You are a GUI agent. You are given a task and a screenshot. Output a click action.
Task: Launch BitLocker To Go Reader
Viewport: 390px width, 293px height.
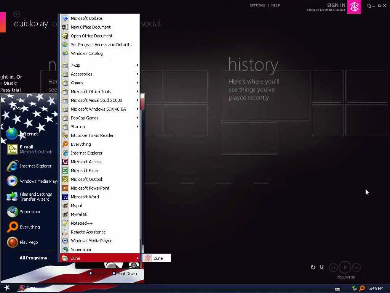point(100,135)
